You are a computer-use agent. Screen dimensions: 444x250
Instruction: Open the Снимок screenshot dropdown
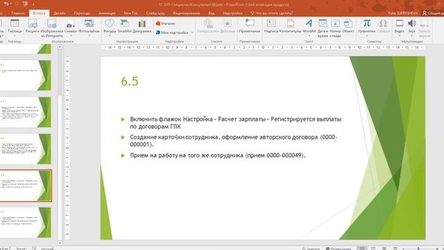coord(71,36)
